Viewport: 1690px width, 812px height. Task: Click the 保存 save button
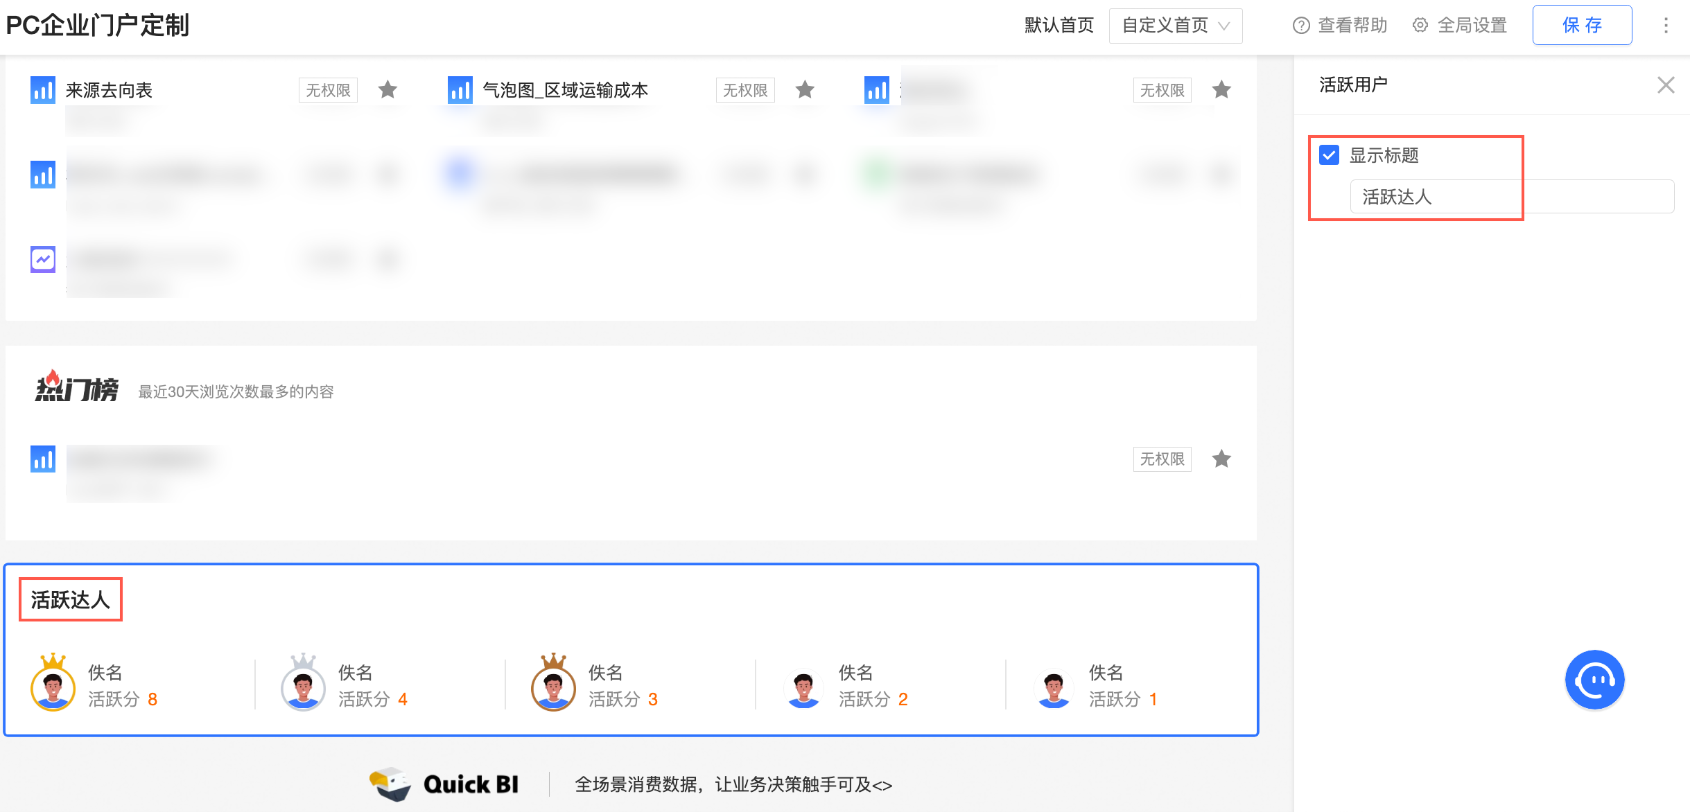pyautogui.click(x=1582, y=26)
